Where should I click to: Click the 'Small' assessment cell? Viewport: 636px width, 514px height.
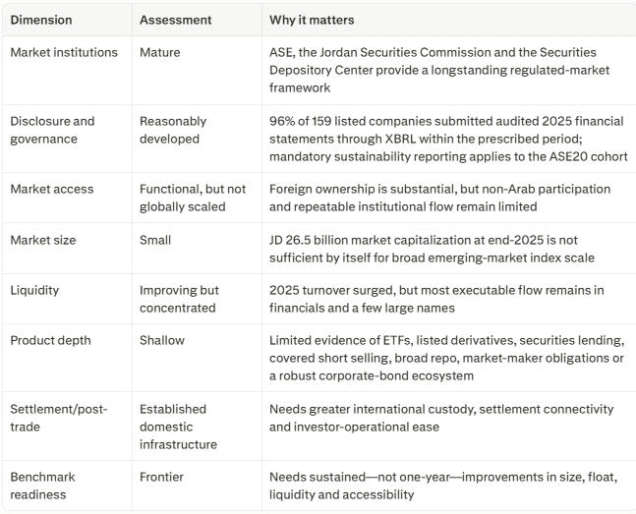(155, 240)
